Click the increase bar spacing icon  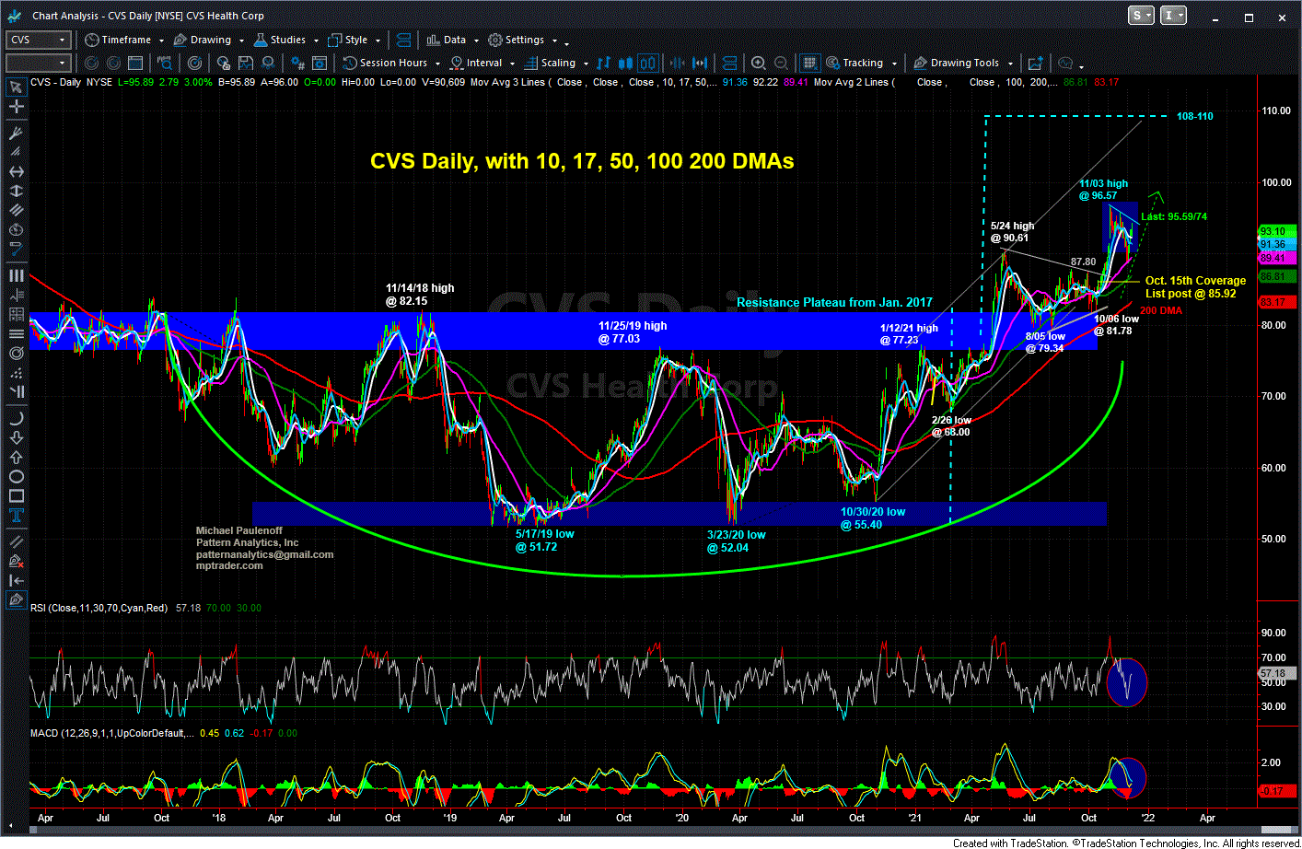(x=700, y=63)
